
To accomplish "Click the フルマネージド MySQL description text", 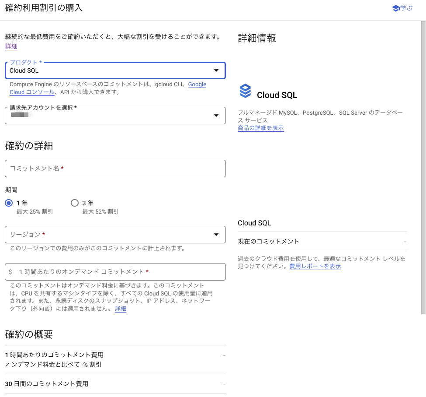I will tap(320, 116).
